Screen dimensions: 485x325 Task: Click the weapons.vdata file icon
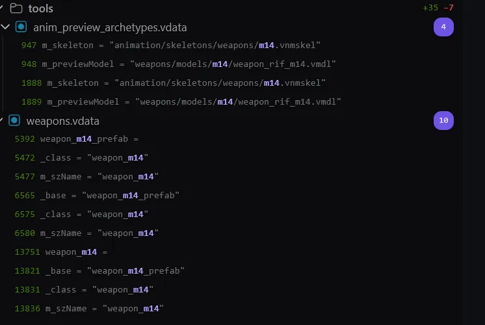tap(14, 120)
